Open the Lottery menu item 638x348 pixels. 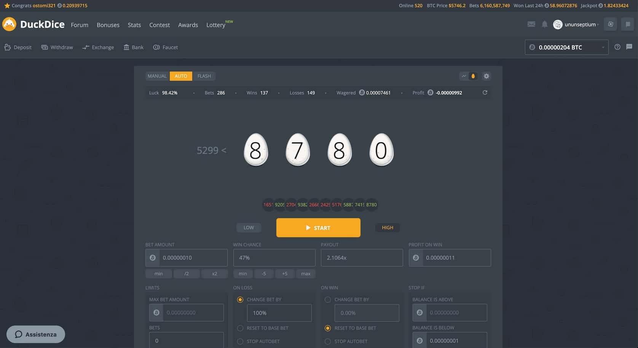[x=216, y=25]
